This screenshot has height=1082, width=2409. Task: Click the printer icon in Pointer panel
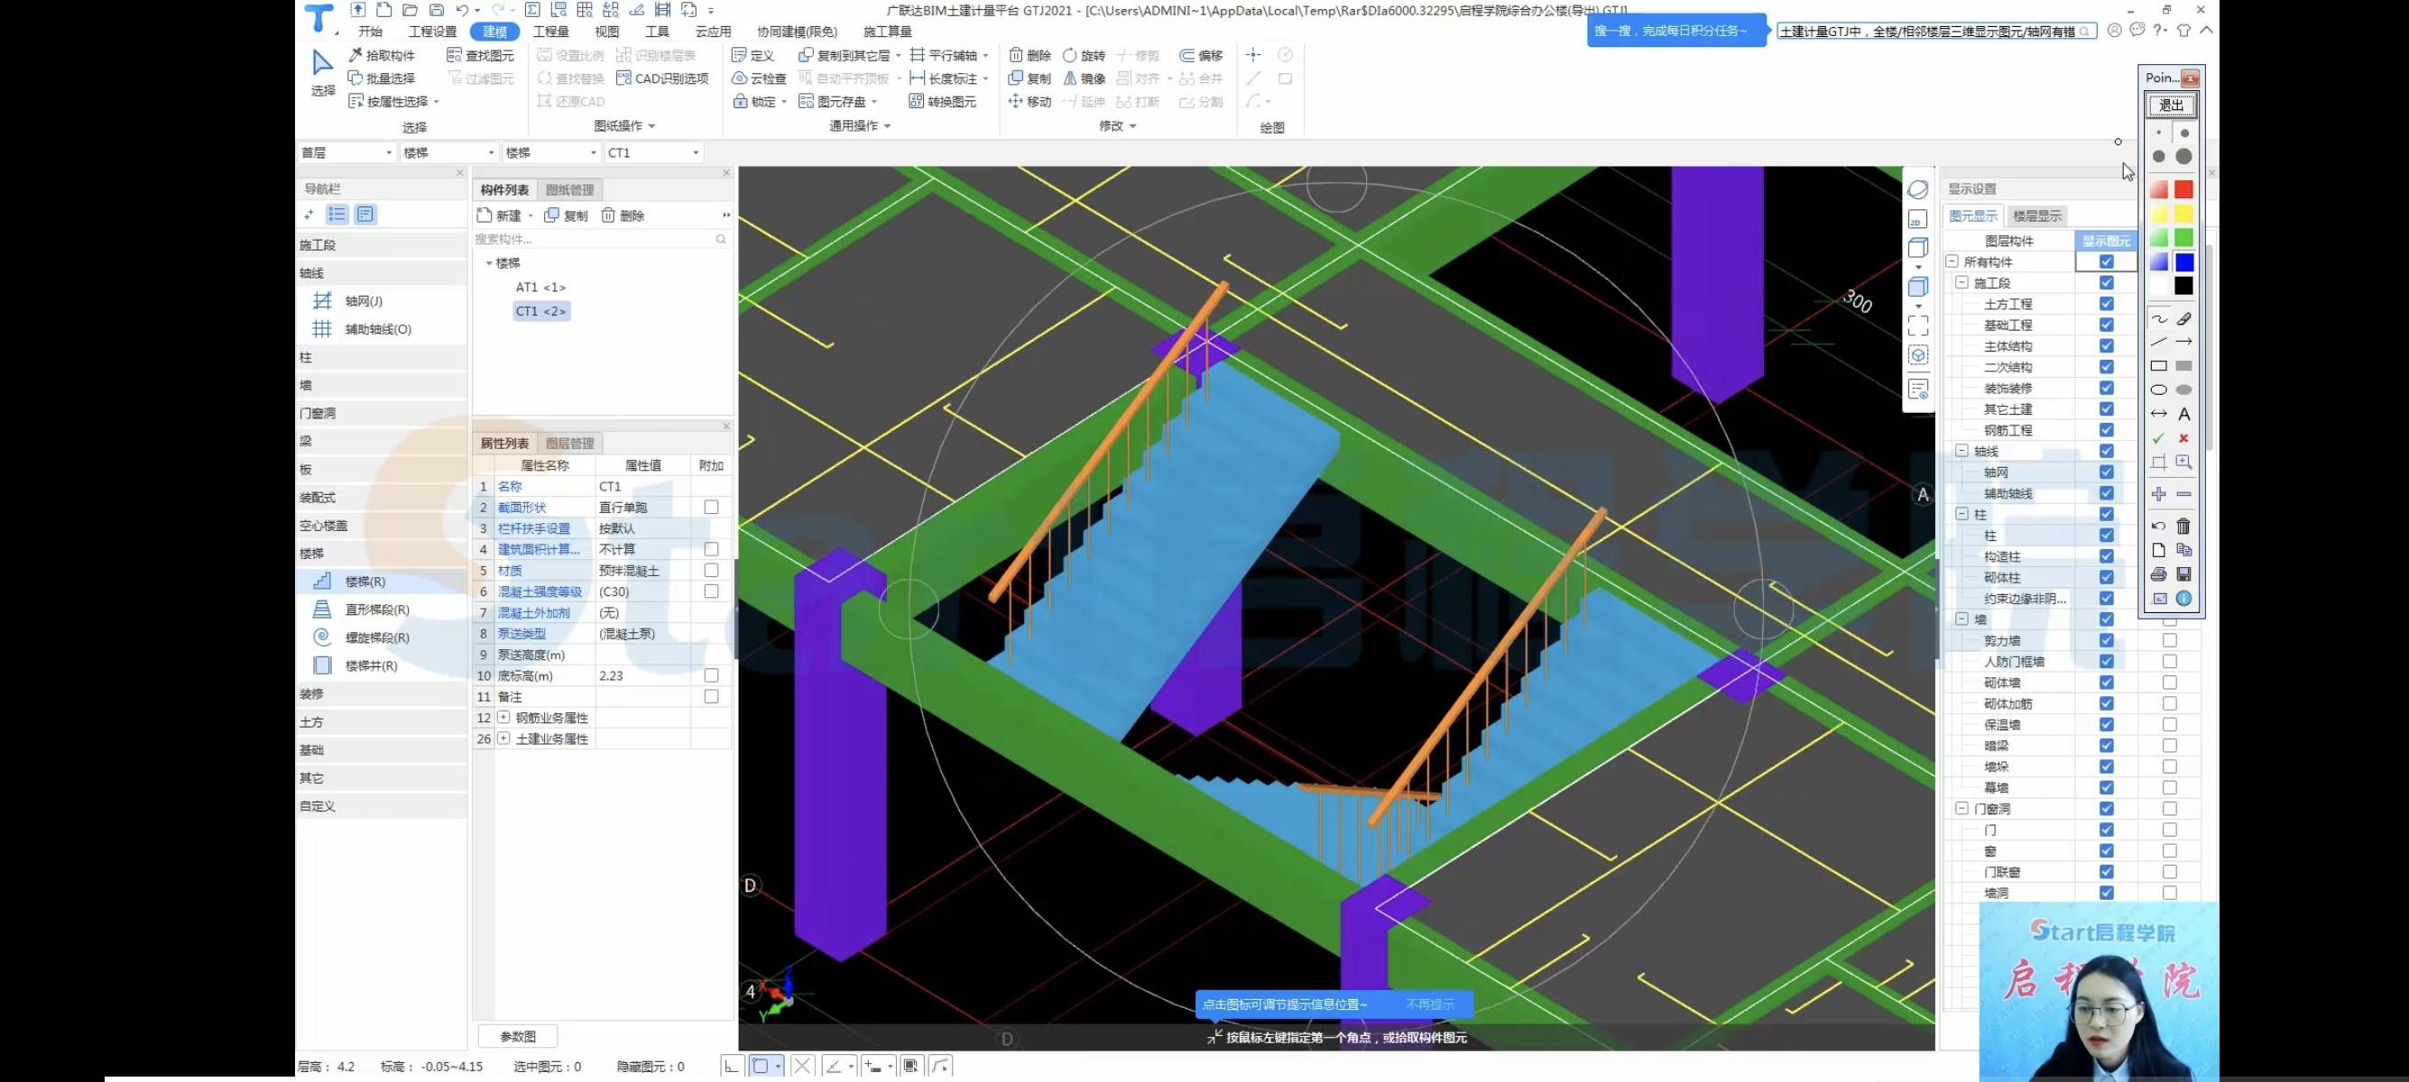pyautogui.click(x=2158, y=573)
